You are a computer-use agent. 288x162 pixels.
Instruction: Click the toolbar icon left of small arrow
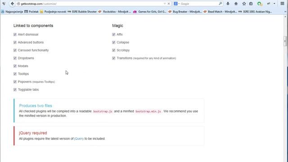pyautogui.click(x=269, y=4)
